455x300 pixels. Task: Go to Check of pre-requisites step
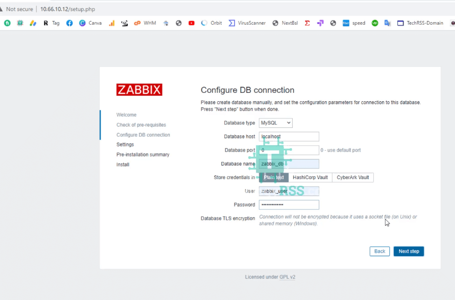click(x=141, y=125)
